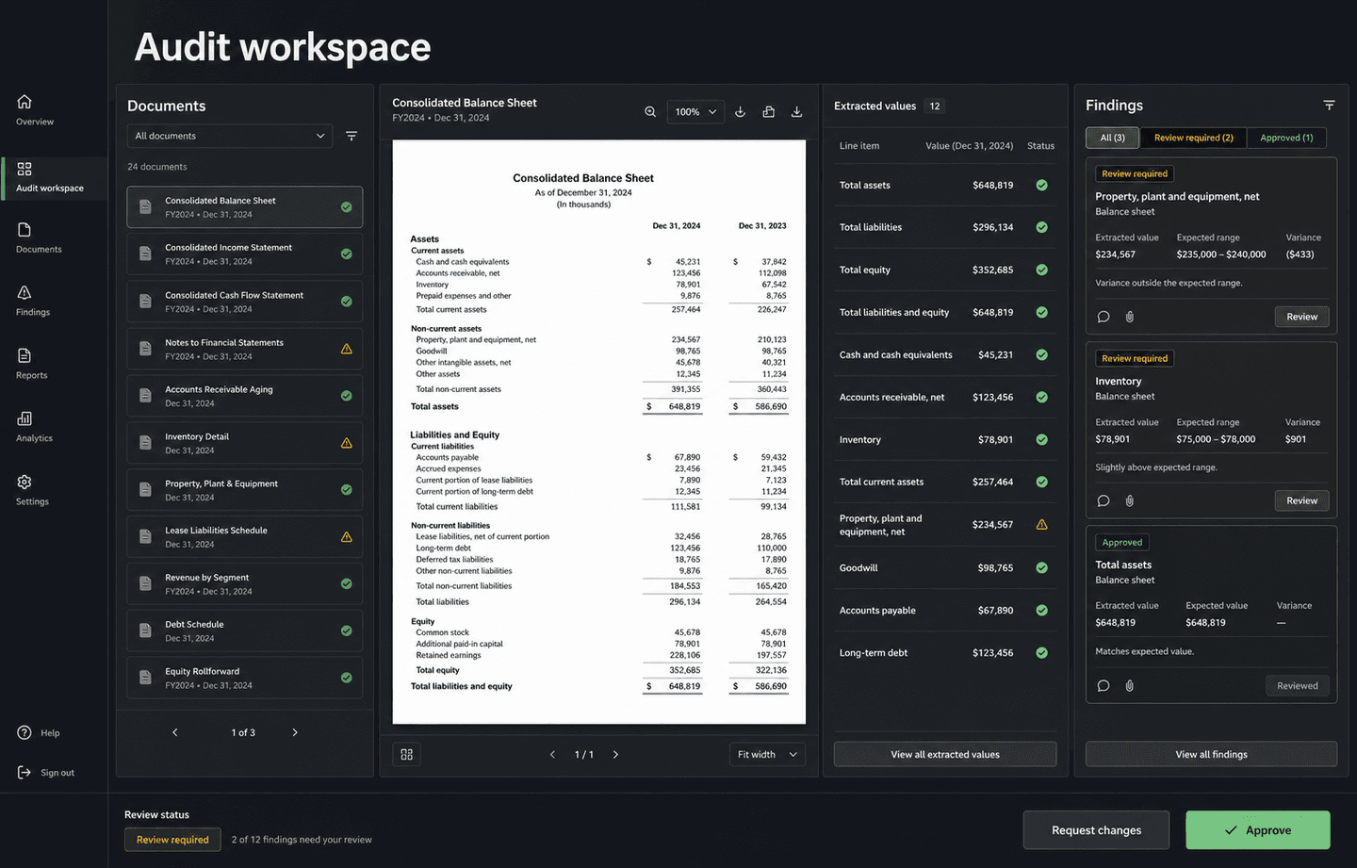
Task: Open Accounts Receivable Aging document
Action: pos(245,396)
